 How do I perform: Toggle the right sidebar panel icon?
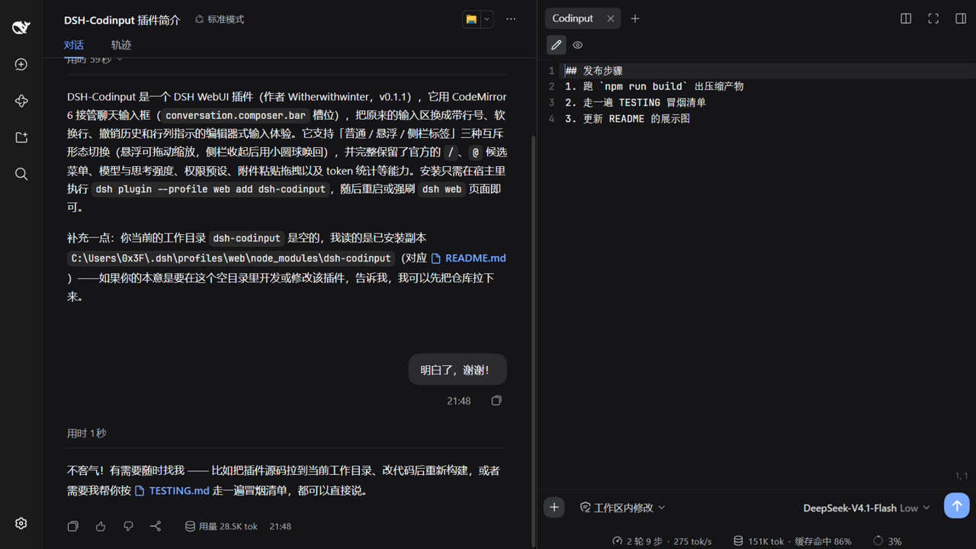click(x=961, y=18)
